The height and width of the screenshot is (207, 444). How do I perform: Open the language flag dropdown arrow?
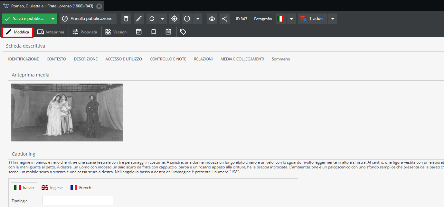tap(291, 19)
